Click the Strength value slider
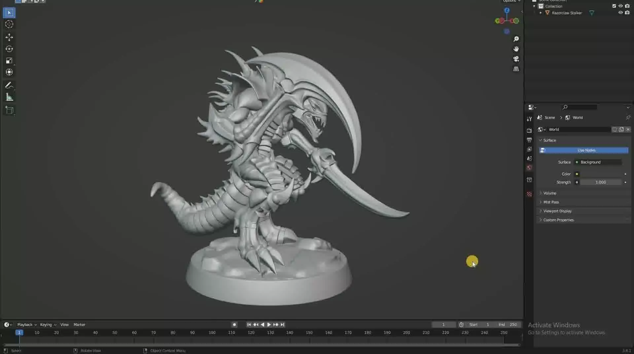 coord(601,182)
